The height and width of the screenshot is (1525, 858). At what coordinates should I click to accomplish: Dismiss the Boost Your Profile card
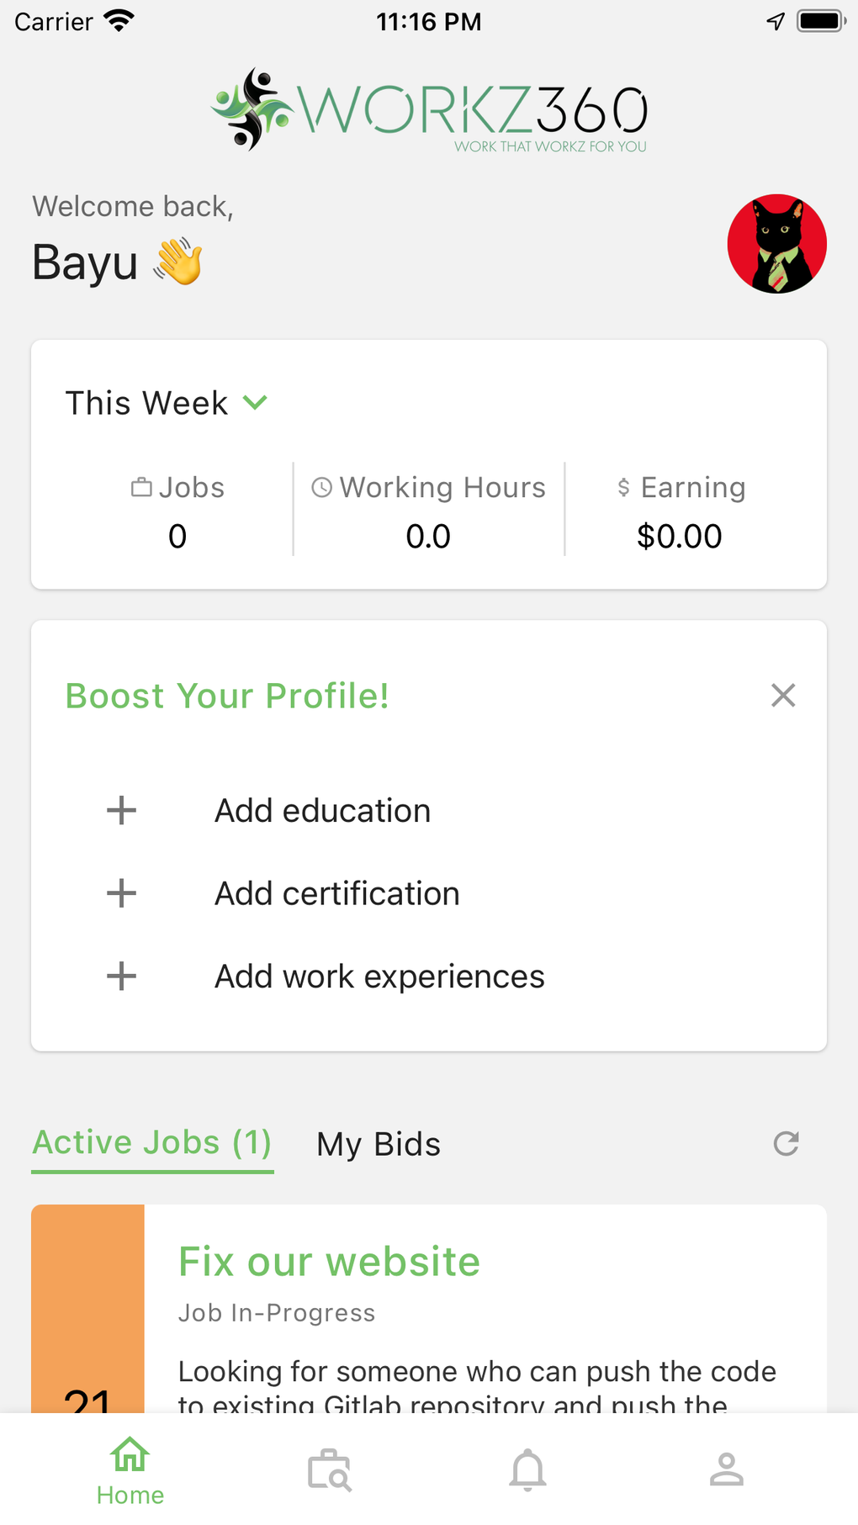tap(783, 696)
